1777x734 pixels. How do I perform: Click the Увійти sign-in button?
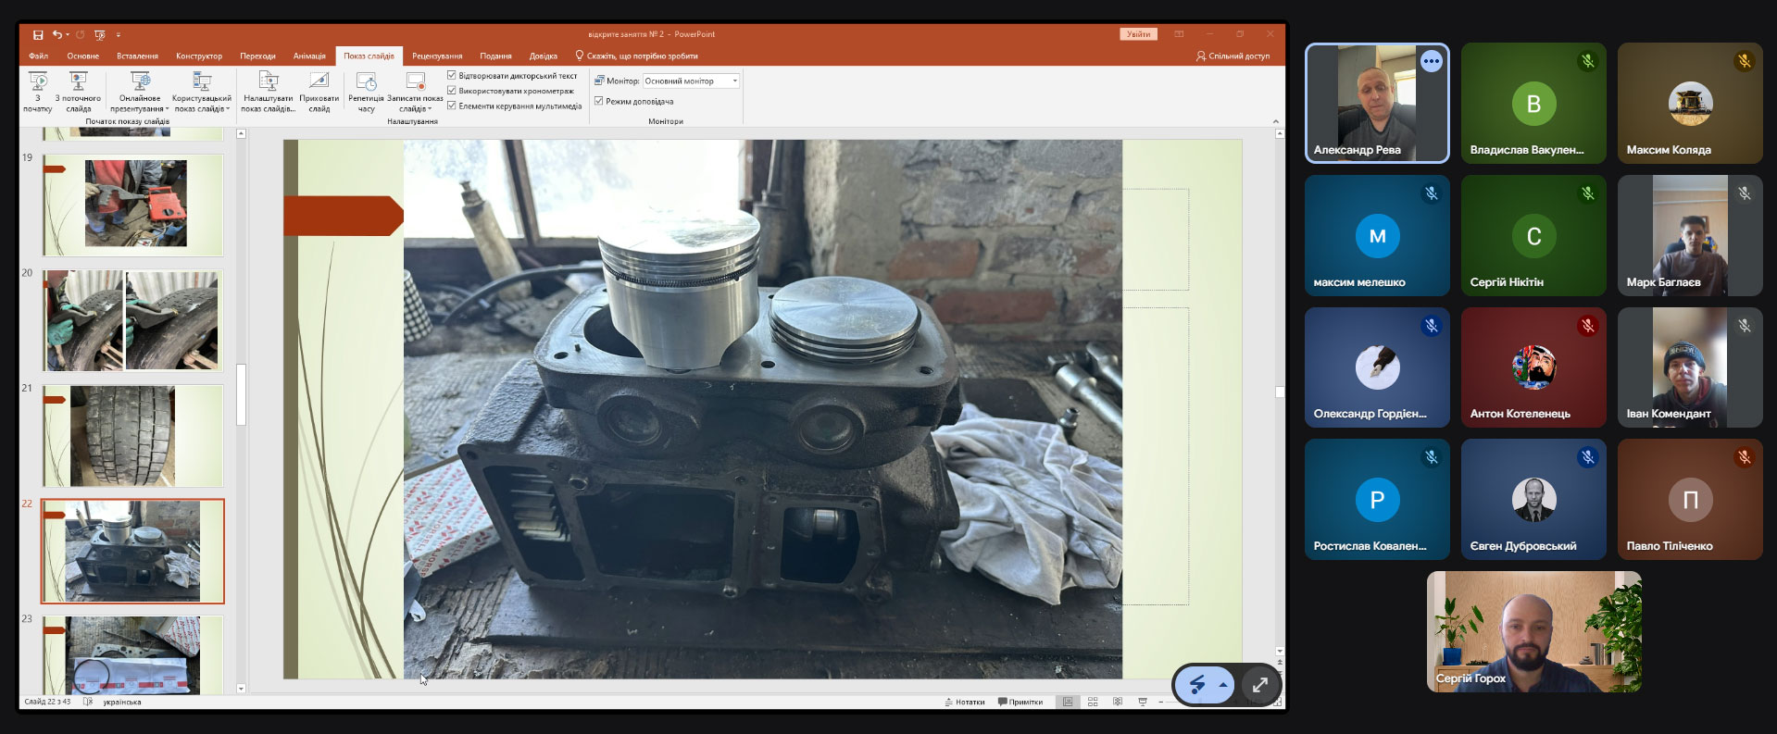1138,34
